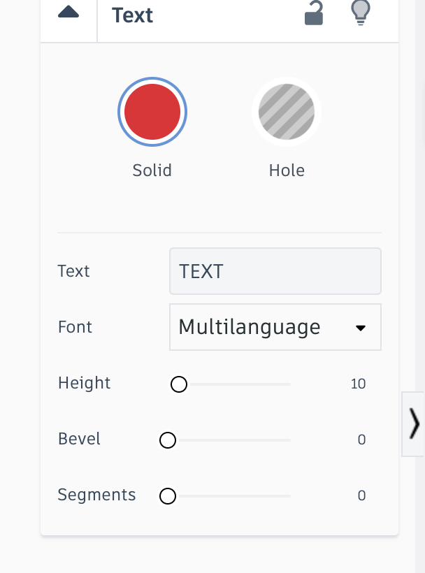Click the Solid label
Viewport: 425px width, 573px height.
(152, 171)
